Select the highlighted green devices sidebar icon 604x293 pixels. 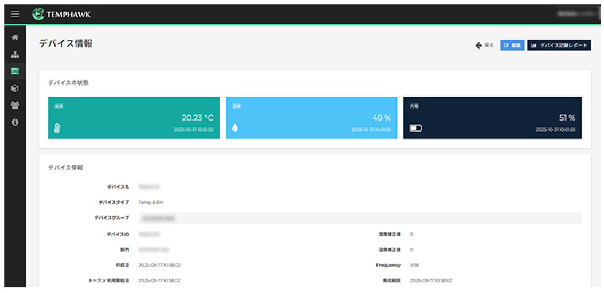tap(14, 71)
